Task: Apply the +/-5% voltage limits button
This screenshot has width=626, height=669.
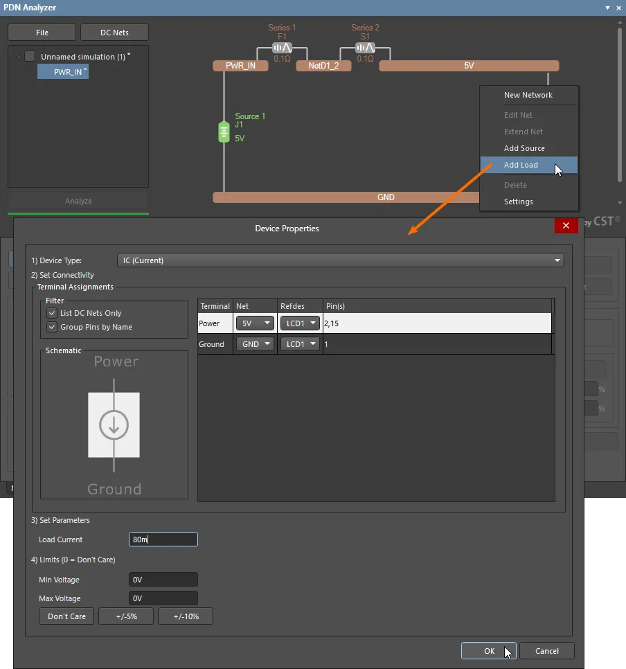Action: point(126,616)
